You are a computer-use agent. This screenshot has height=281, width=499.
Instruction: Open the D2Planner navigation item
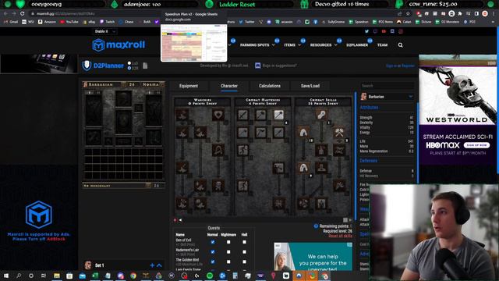(x=357, y=45)
